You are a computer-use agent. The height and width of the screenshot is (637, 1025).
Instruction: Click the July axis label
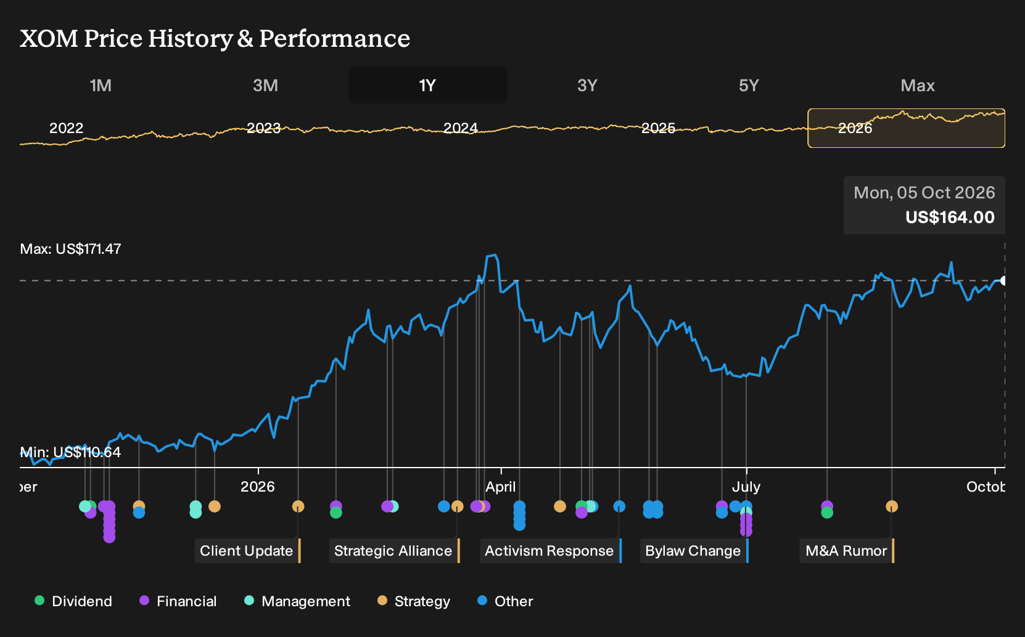pos(746,487)
